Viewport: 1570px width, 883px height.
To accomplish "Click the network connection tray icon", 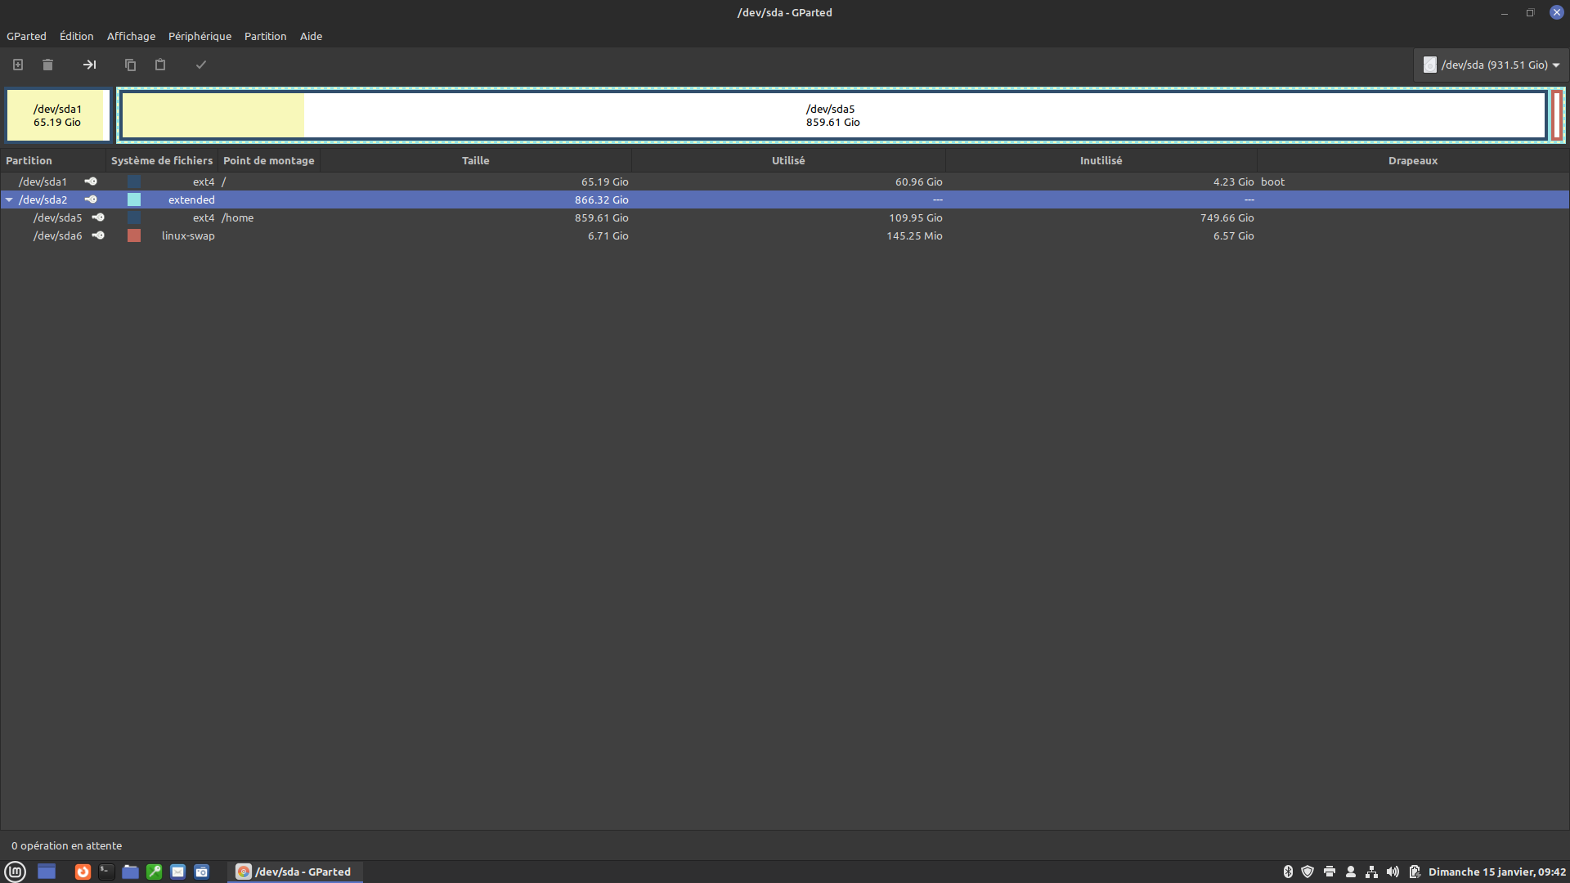I will 1372,872.
